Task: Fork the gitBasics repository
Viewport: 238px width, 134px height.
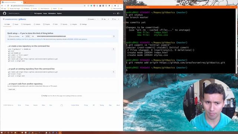Action: click(x=114, y=19)
